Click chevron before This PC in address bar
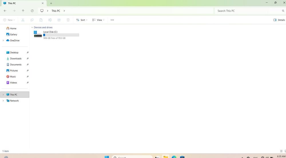This screenshot has height=158, width=286. [47, 11]
